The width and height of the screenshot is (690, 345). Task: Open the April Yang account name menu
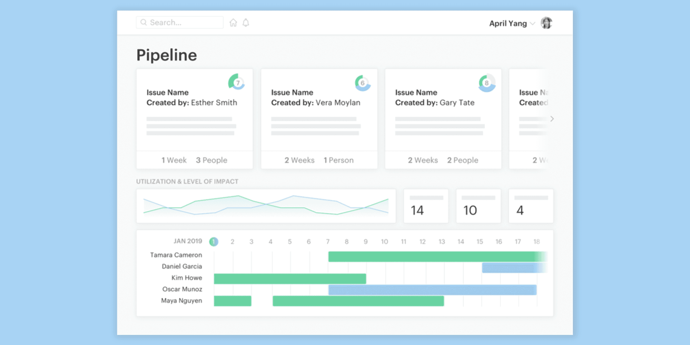508,23
